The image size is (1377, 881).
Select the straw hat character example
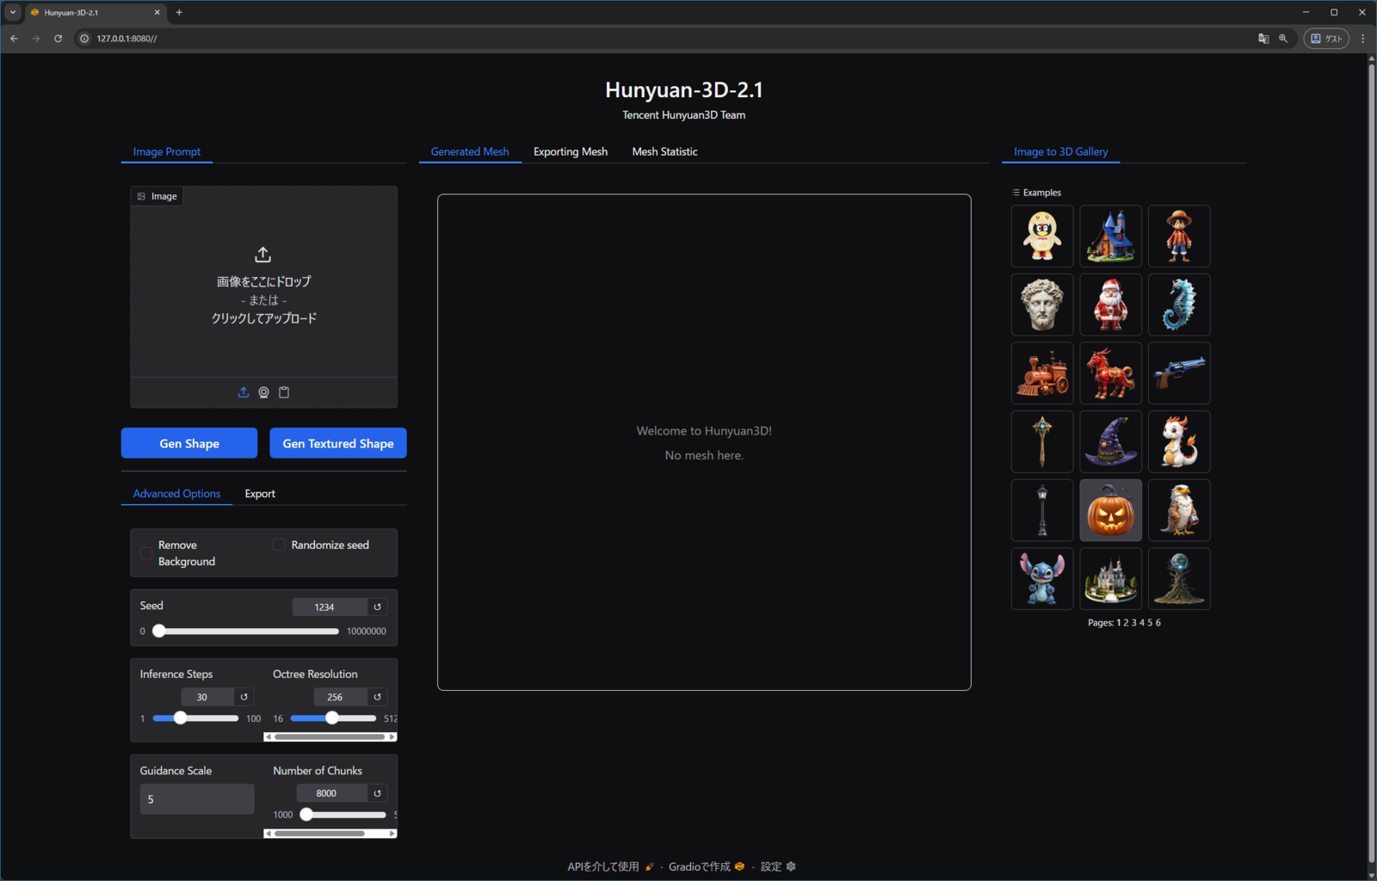[1179, 236]
